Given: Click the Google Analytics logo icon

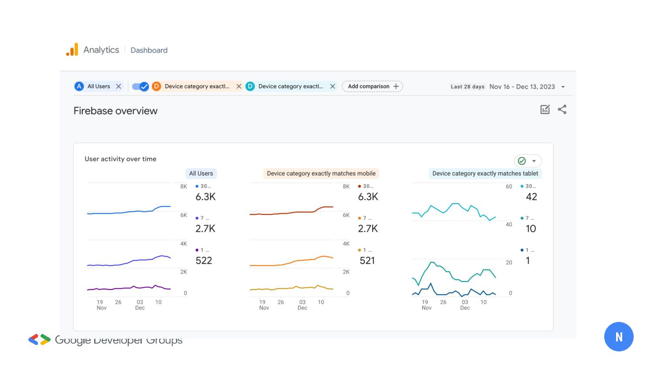Looking at the screenshot, I should click(72, 50).
